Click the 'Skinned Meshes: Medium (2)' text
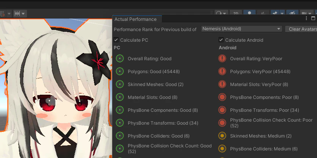 pyautogui.click(x=261, y=136)
